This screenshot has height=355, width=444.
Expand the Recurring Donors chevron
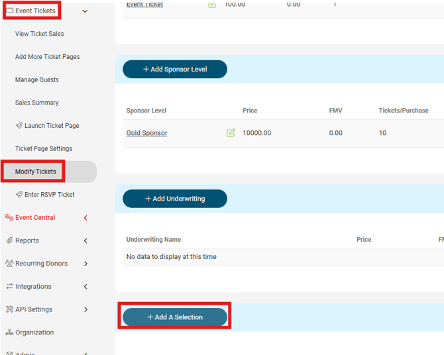pos(85,264)
